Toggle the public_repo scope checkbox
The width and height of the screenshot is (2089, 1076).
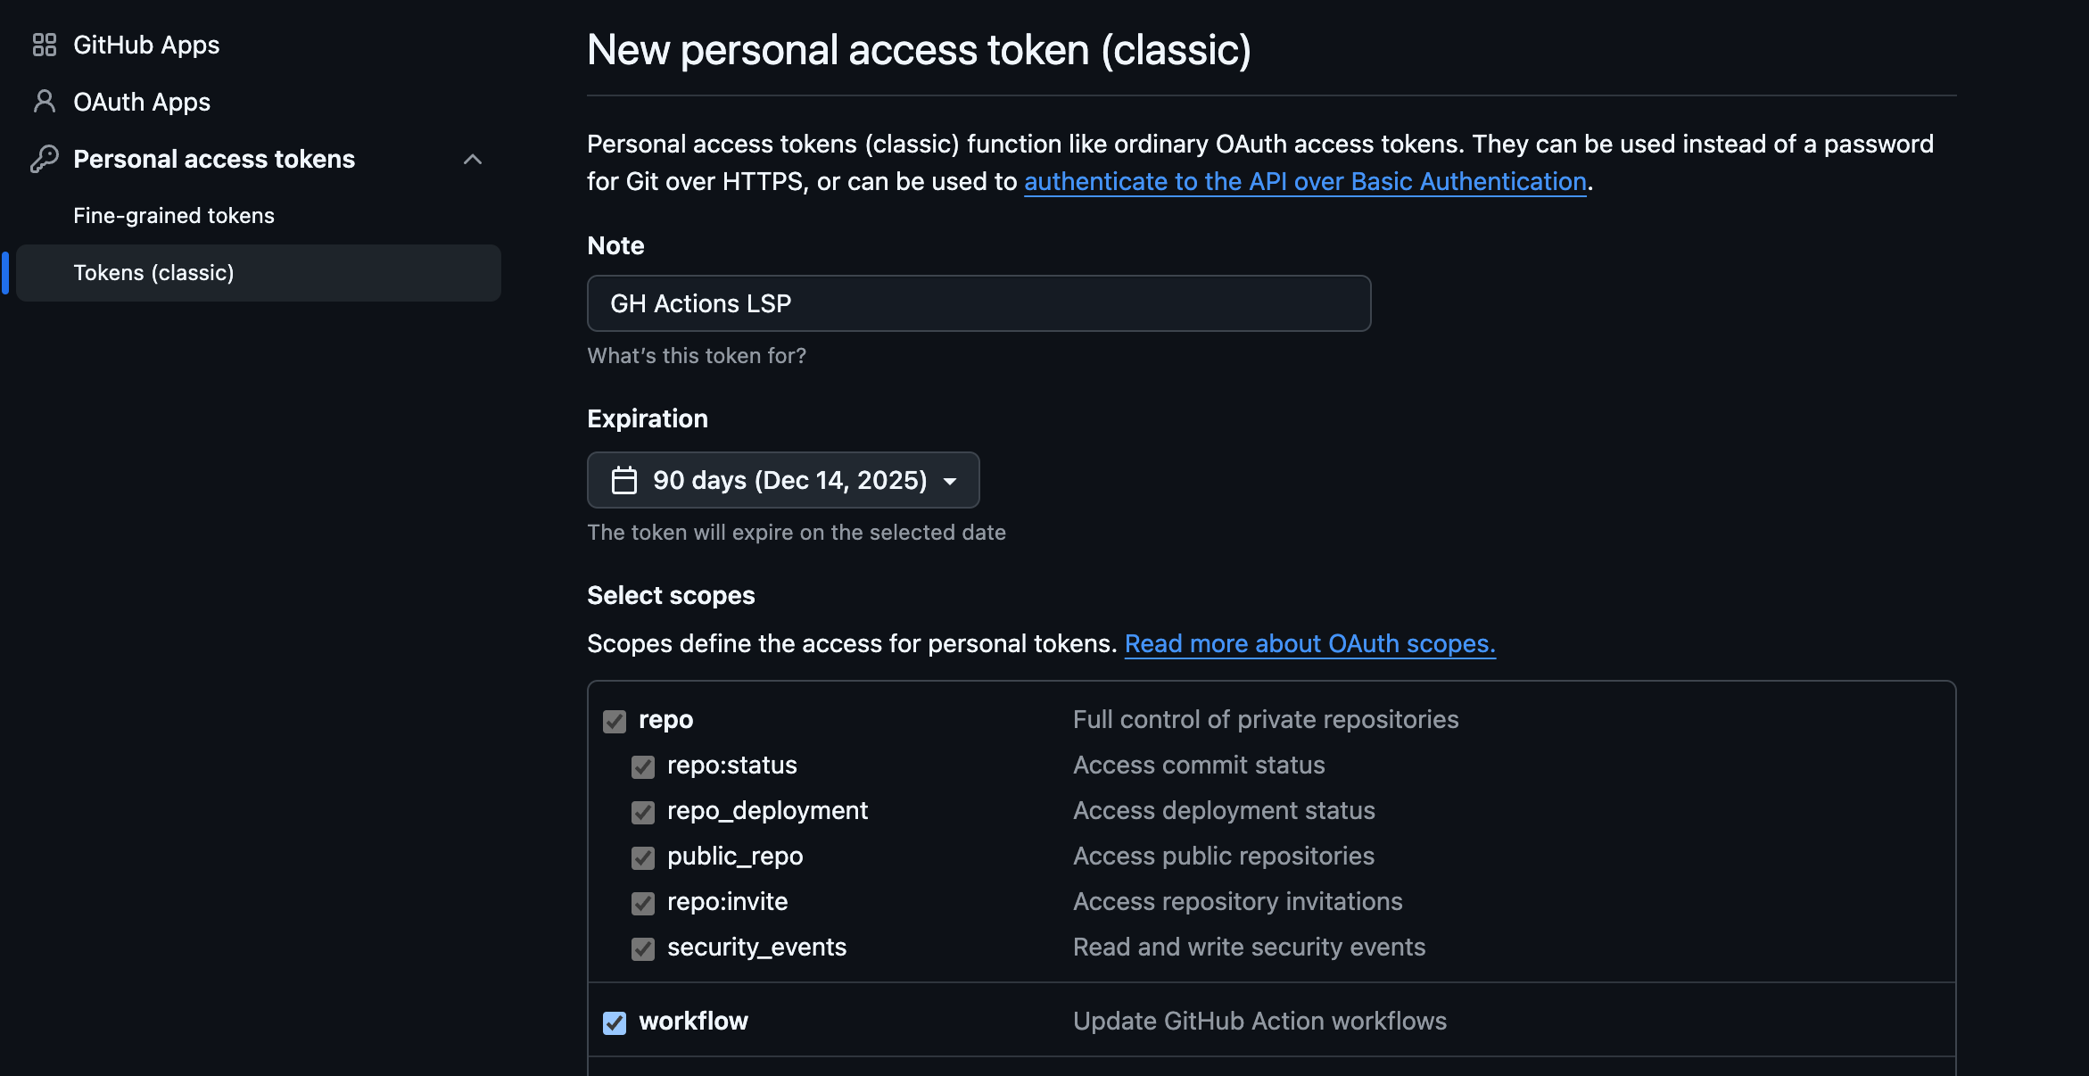click(643, 857)
